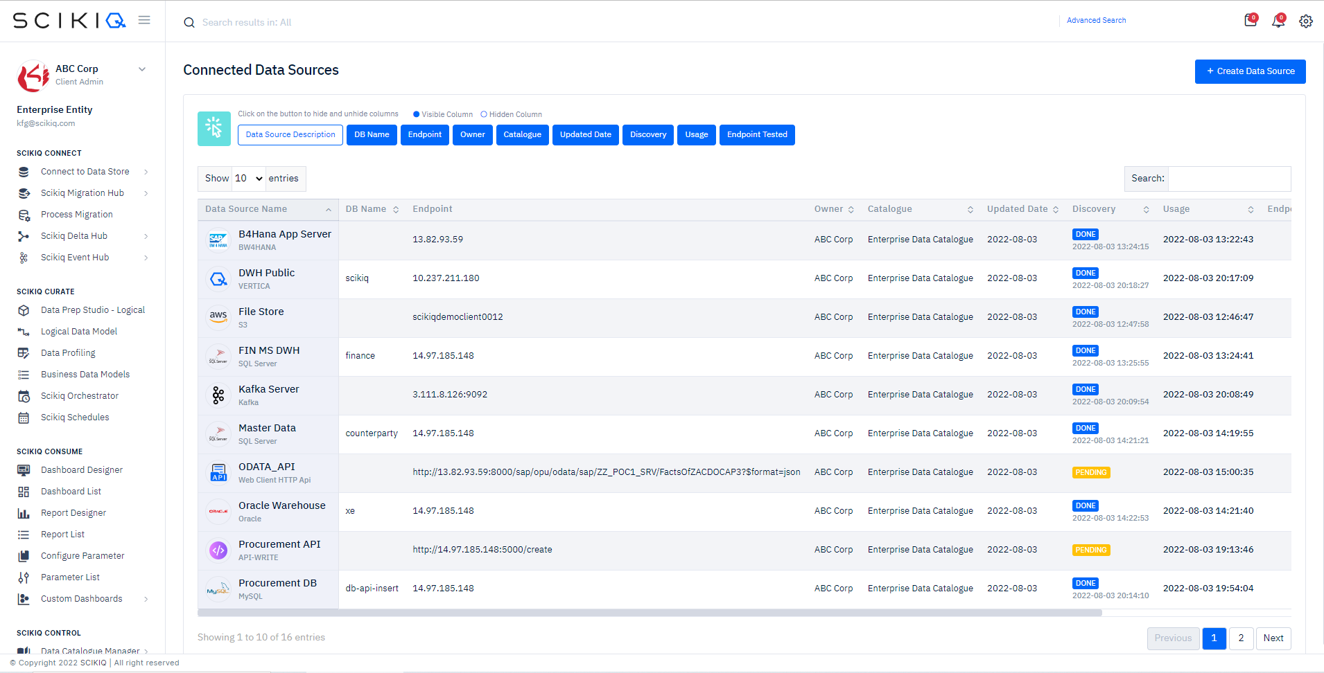Viewport: 1324px width, 673px height.
Task: Toggle the DB Name column visibility
Action: [372, 134]
